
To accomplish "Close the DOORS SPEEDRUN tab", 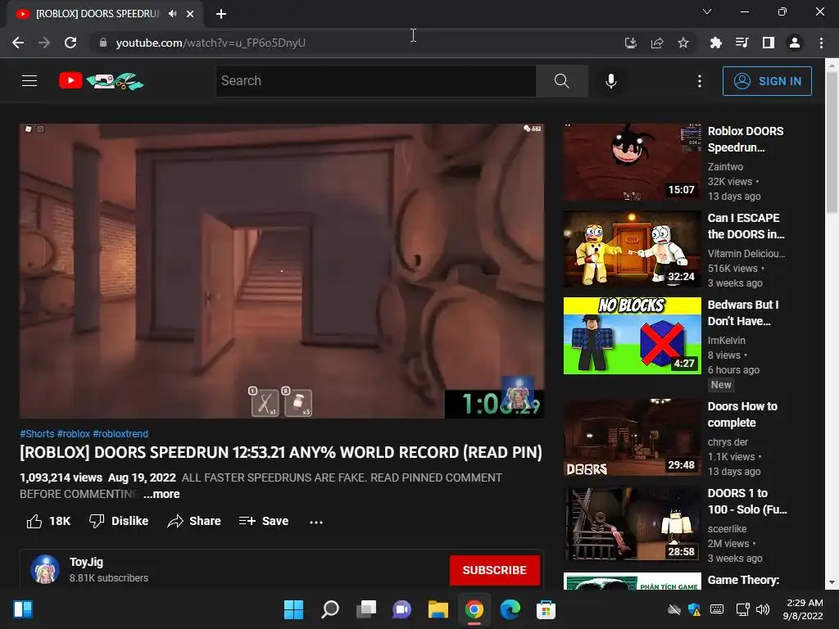I will tap(190, 14).
